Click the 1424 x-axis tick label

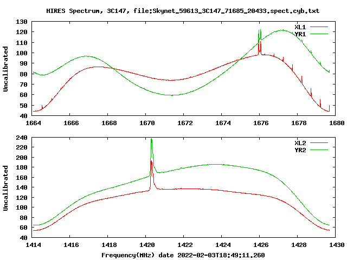[x=223, y=245]
